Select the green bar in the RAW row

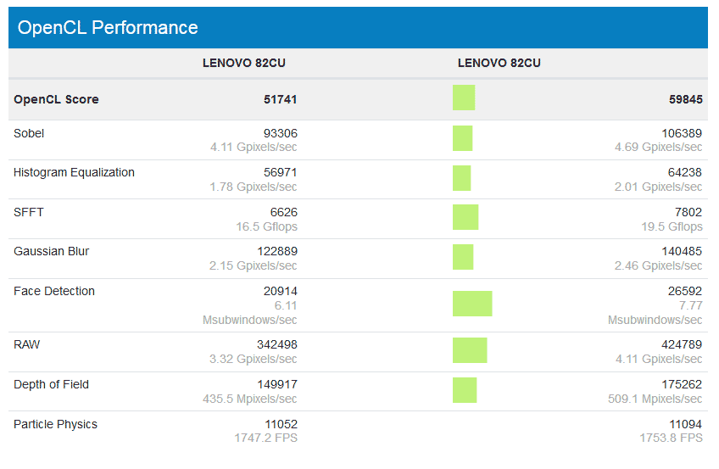pos(470,350)
